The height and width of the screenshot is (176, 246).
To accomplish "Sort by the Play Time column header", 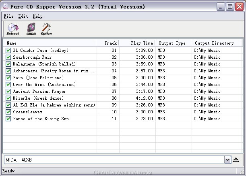I will click(137, 43).
